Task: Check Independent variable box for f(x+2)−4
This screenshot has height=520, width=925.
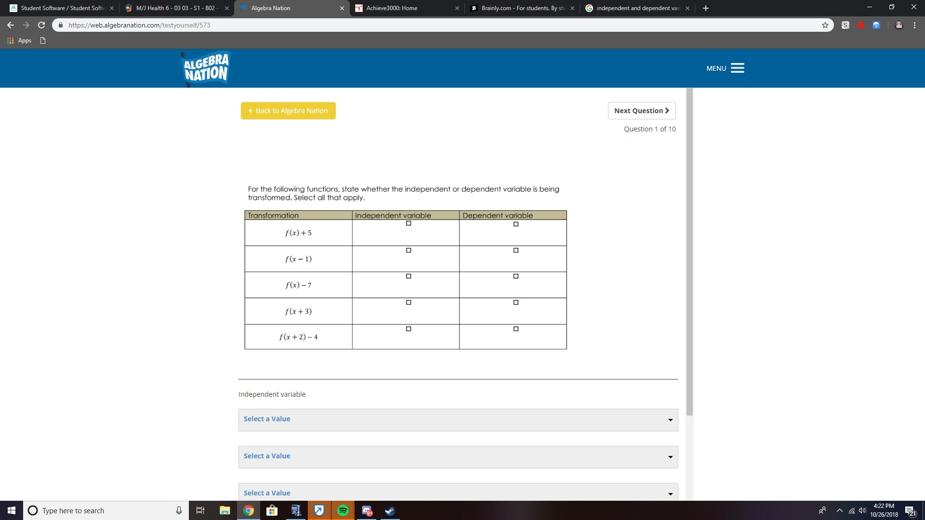Action: 409,329
